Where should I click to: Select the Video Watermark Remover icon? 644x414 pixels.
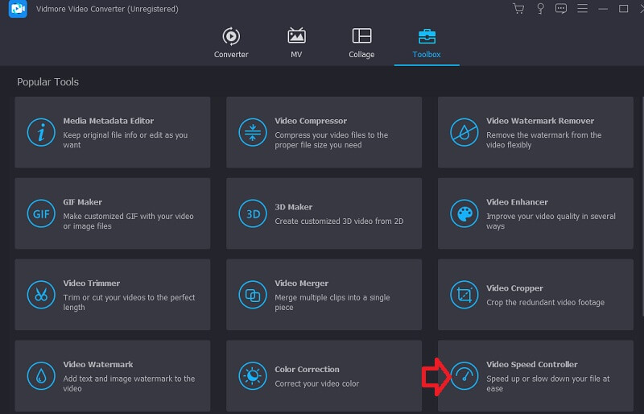pyautogui.click(x=464, y=132)
